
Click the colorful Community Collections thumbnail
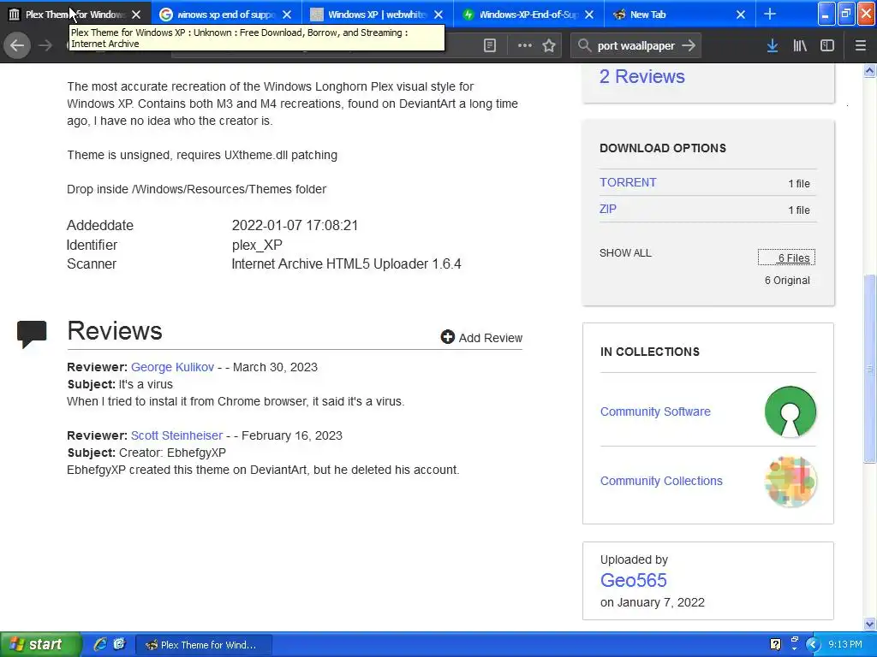pos(790,482)
